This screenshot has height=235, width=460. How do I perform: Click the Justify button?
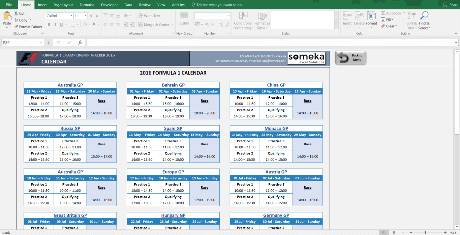click(x=184, y=19)
